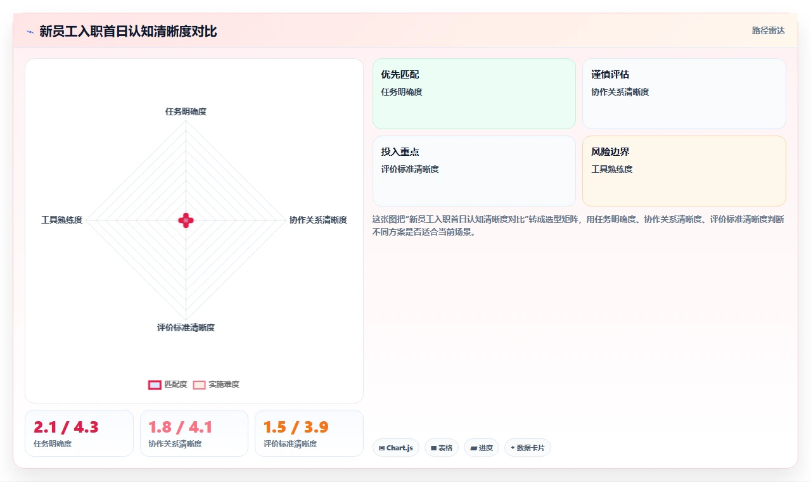Toggle the 匹配度 legend swatch
This screenshot has height=482, width=811.
point(155,384)
